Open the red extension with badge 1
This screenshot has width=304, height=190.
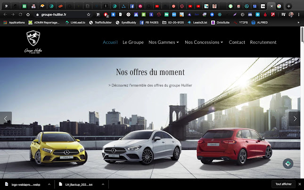pos(106,15)
